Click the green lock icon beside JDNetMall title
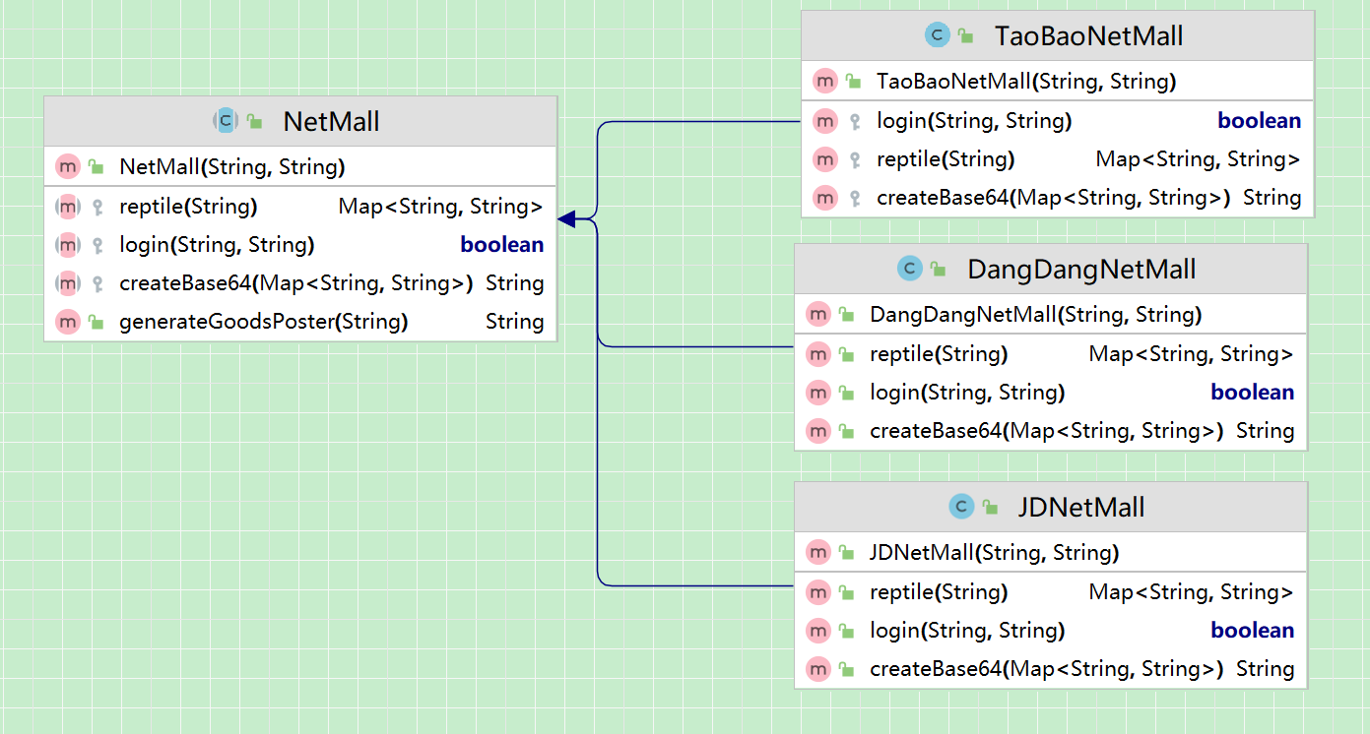The width and height of the screenshot is (1370, 734). (989, 507)
